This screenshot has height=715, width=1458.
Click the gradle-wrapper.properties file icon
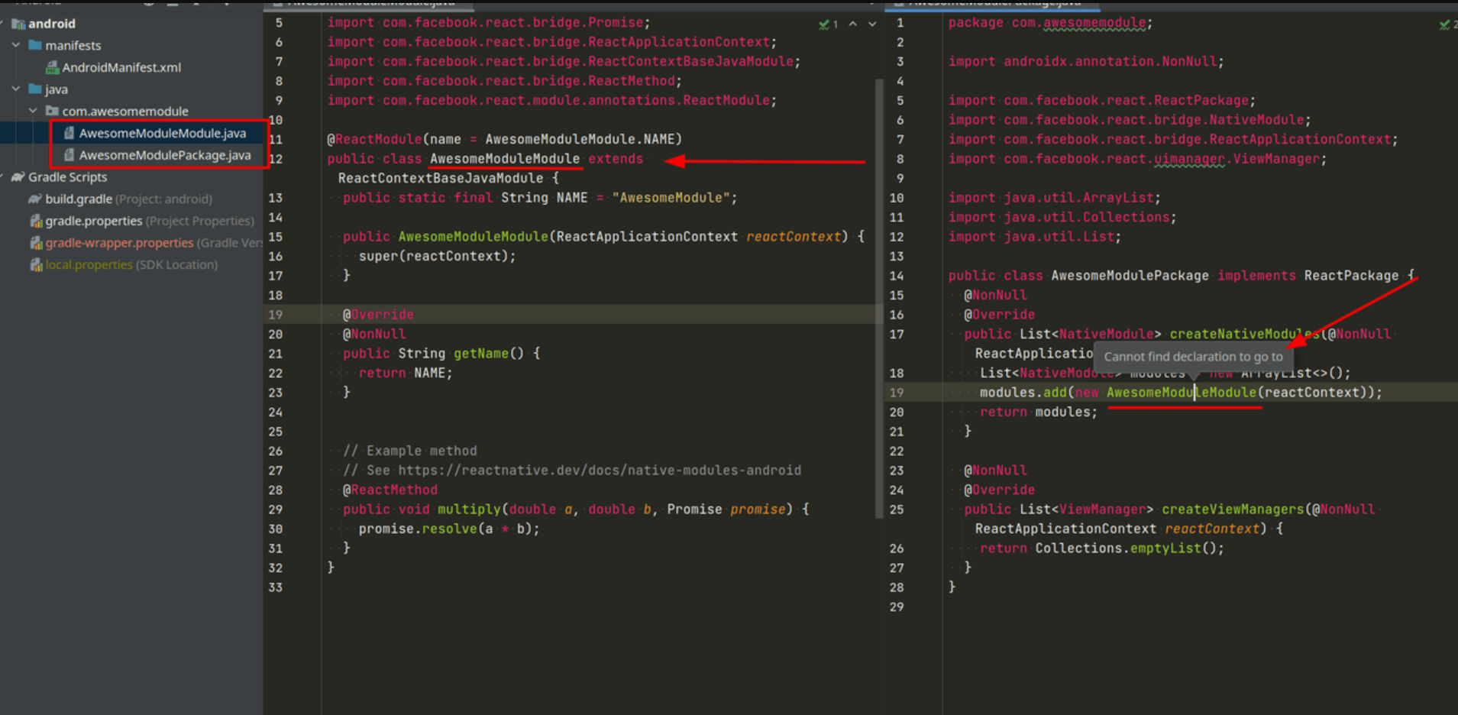coord(37,243)
